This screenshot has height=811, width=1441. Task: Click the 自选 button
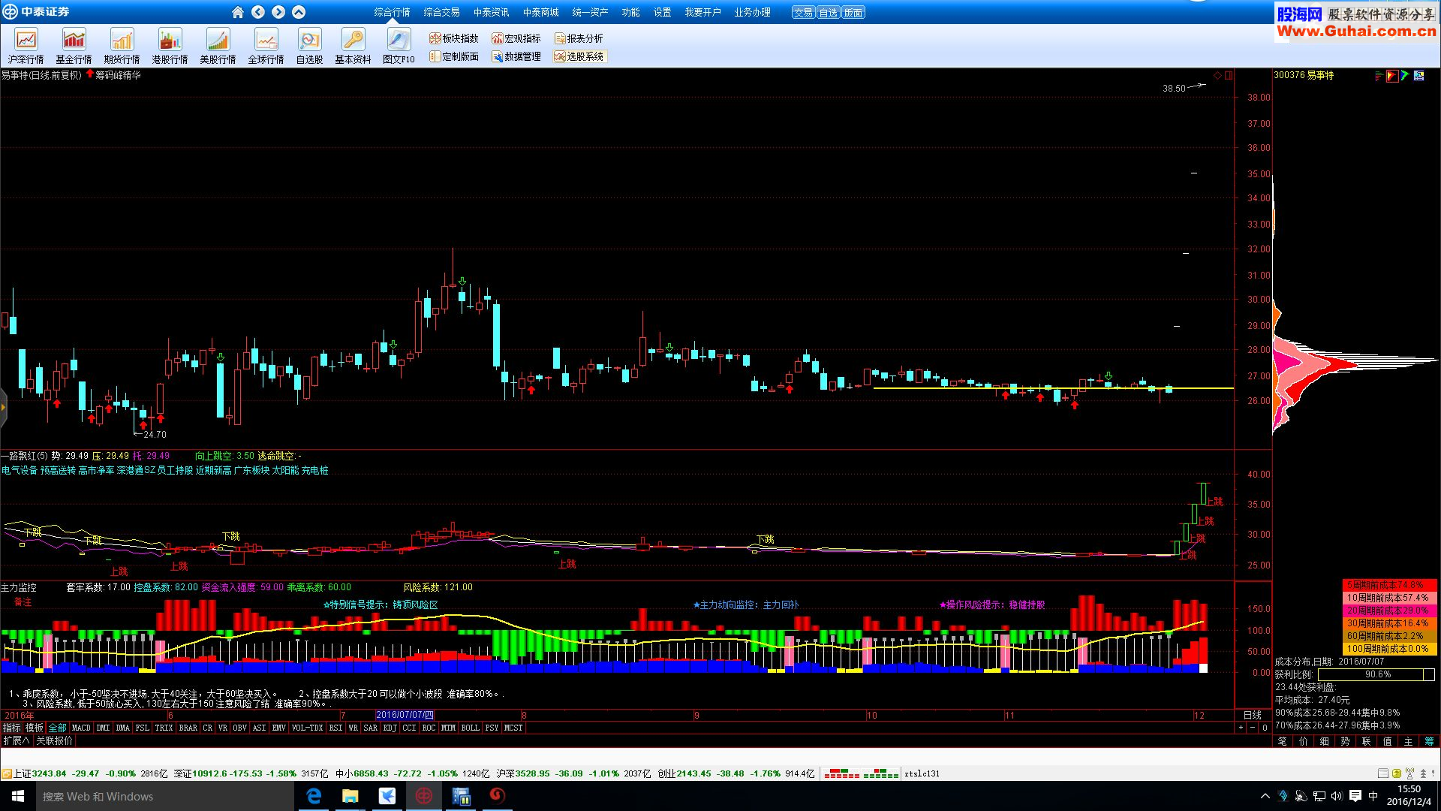click(x=829, y=13)
